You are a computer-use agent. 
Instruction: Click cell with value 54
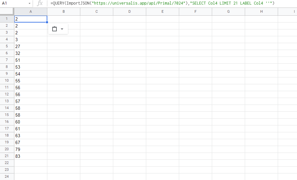pyautogui.click(x=31, y=74)
